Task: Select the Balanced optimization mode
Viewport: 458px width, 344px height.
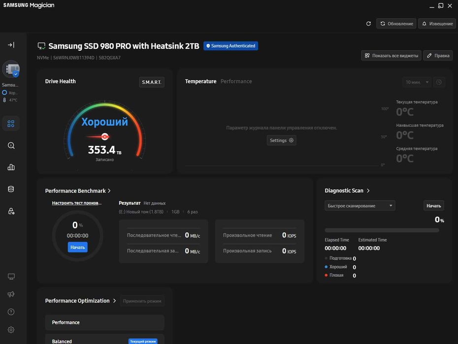Action: (x=104, y=340)
